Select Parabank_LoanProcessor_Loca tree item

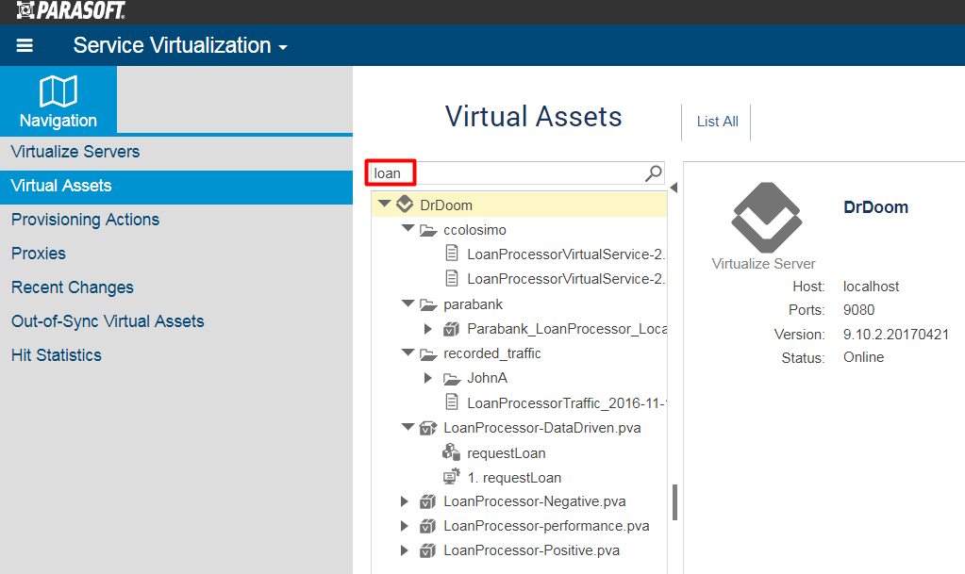click(x=567, y=329)
